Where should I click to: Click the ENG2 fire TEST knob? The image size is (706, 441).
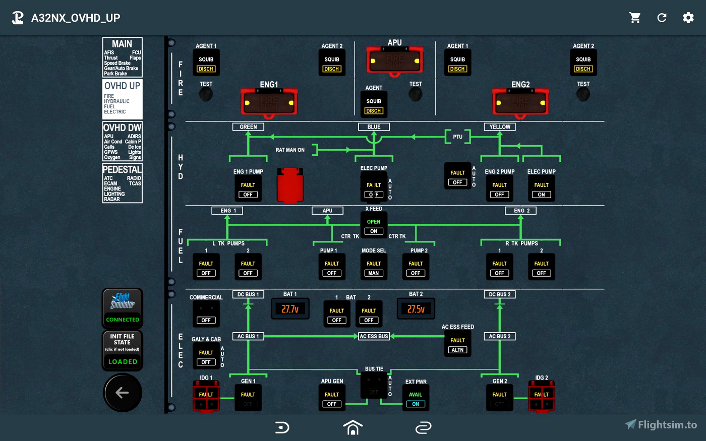coord(583,94)
